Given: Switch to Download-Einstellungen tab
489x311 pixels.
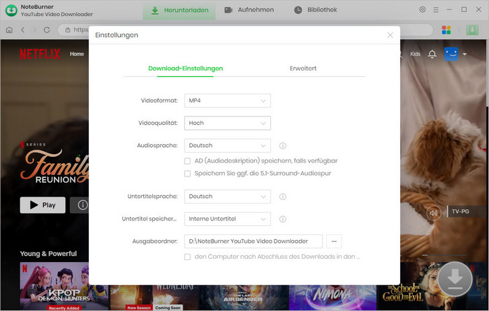Looking at the screenshot, I should point(186,68).
